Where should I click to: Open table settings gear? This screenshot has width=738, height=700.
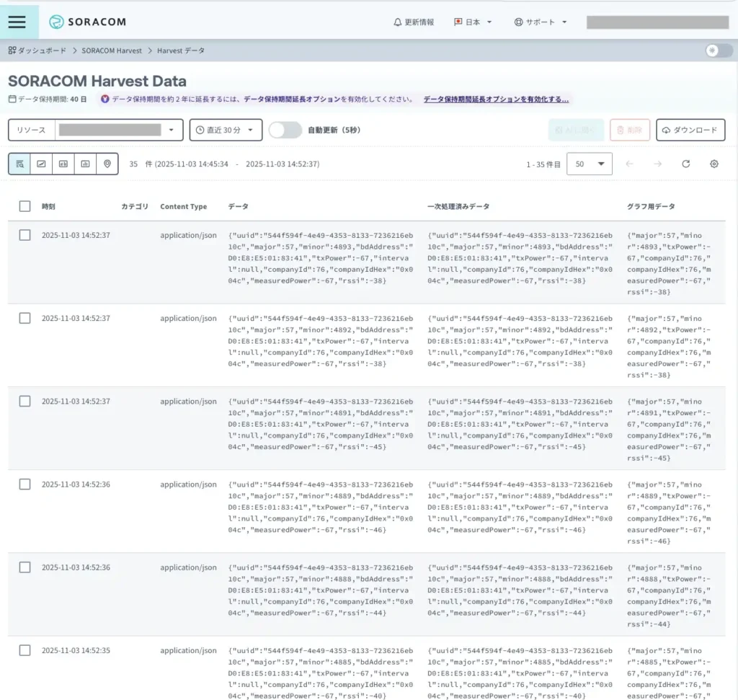[714, 164]
